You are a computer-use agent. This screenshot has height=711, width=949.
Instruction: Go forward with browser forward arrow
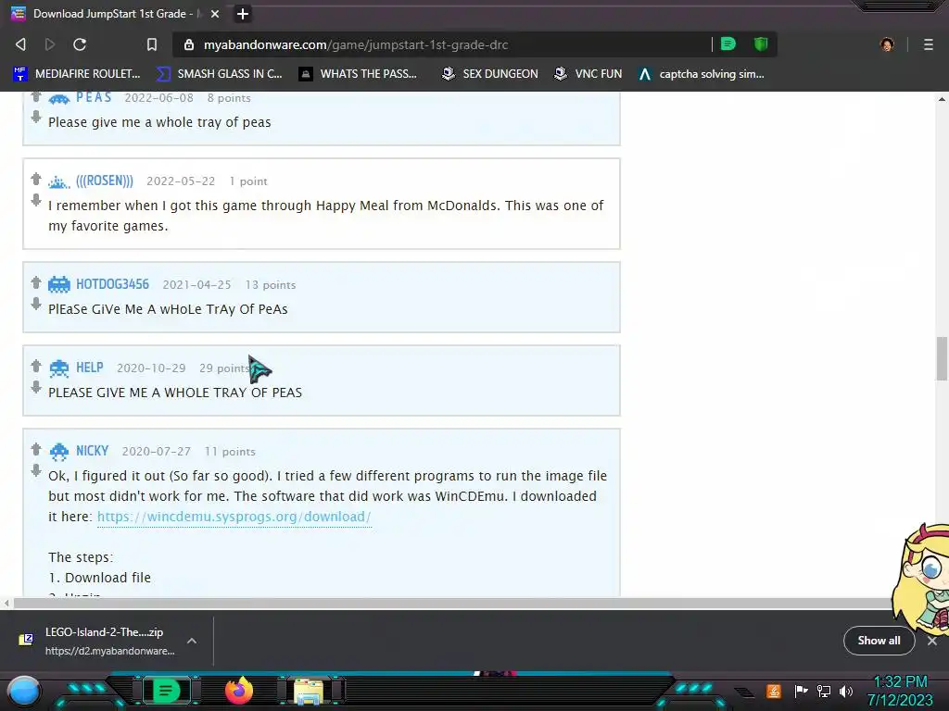click(50, 44)
